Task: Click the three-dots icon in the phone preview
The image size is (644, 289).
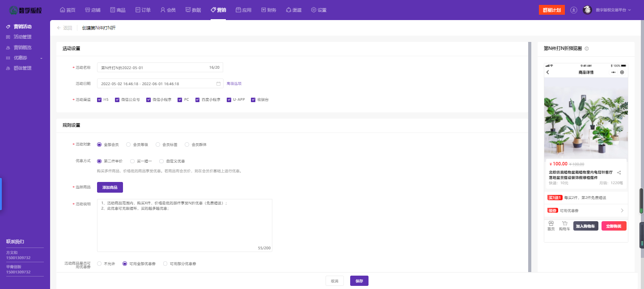Action: click(614, 72)
